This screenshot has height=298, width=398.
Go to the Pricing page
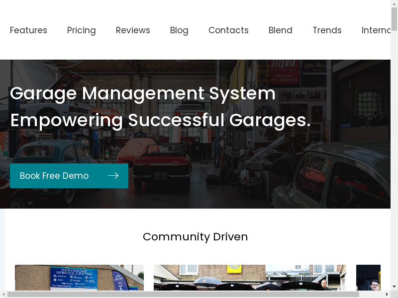81,30
